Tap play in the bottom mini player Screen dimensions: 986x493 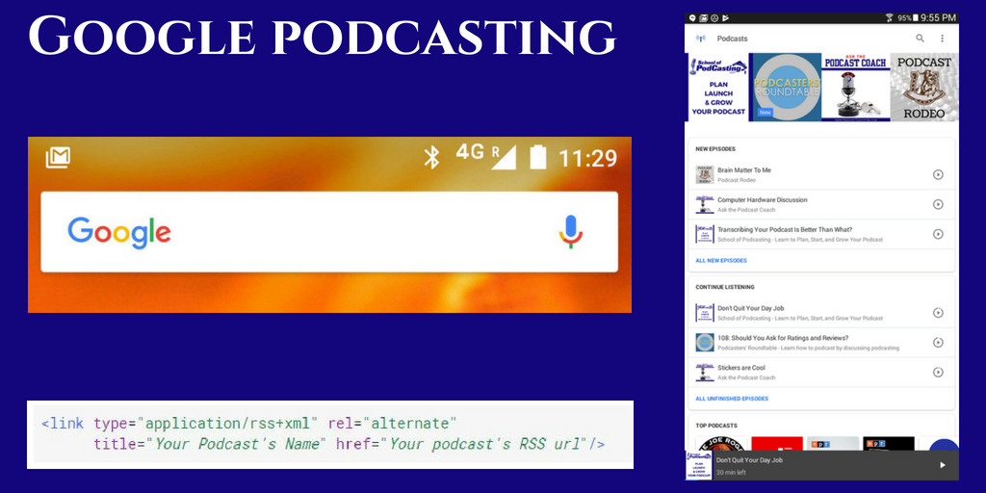pyautogui.click(x=942, y=465)
